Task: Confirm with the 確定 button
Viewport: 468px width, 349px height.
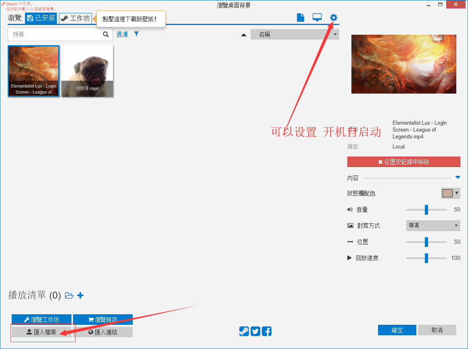Action: (x=397, y=330)
